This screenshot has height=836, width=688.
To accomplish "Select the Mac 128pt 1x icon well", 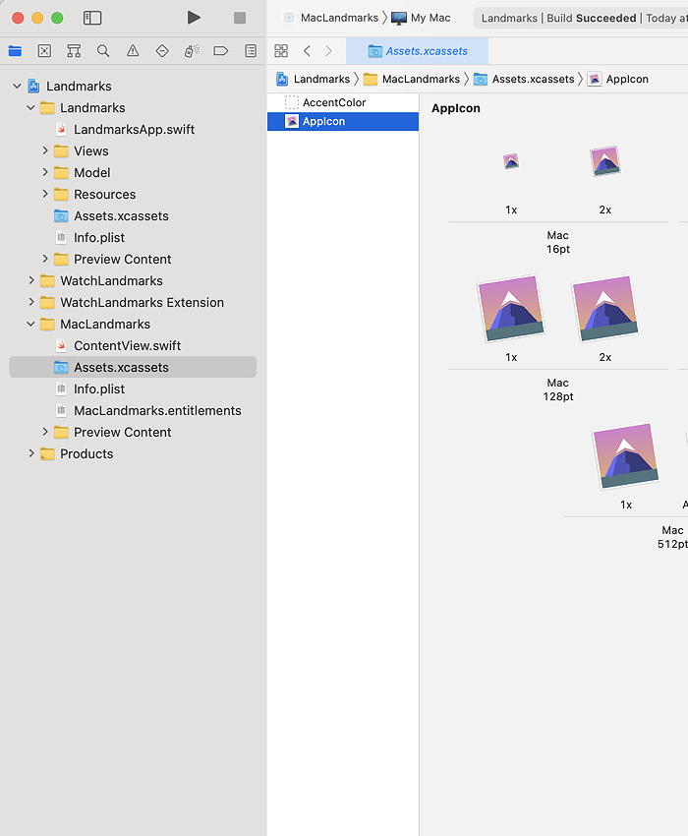I will [511, 309].
